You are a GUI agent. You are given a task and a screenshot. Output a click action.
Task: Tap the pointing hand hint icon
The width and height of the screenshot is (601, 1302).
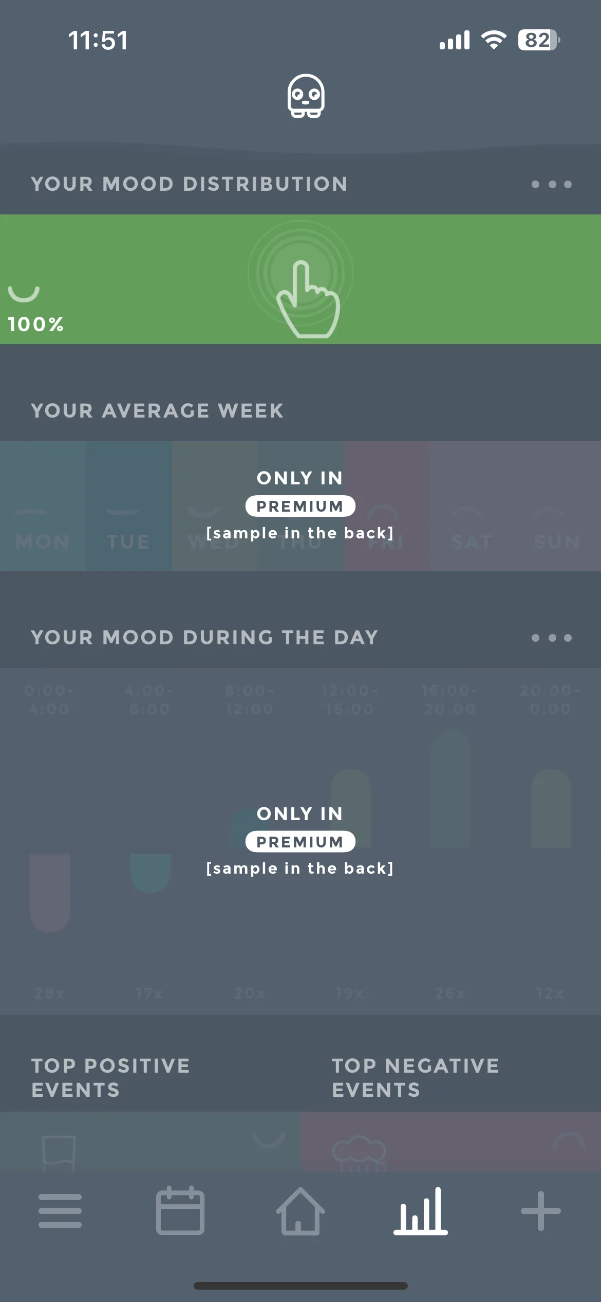[307, 299]
